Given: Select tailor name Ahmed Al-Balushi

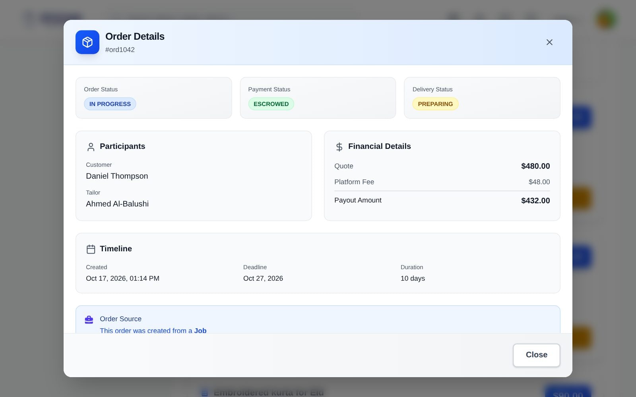Looking at the screenshot, I should click(117, 204).
